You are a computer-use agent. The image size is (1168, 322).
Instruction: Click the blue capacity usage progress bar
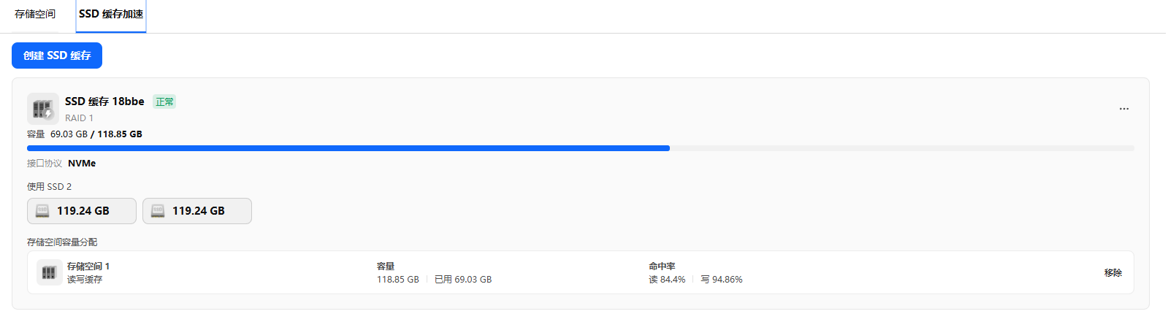348,148
